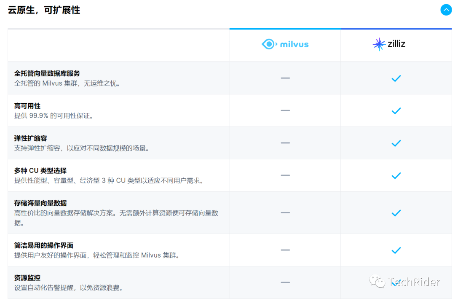Click the description 提供用户友好的操作界面，轻松管理和监控 Milvus 集群。

click(x=97, y=255)
